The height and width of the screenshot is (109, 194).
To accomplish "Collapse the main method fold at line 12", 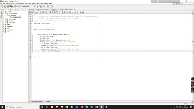I will click(x=33, y=35).
